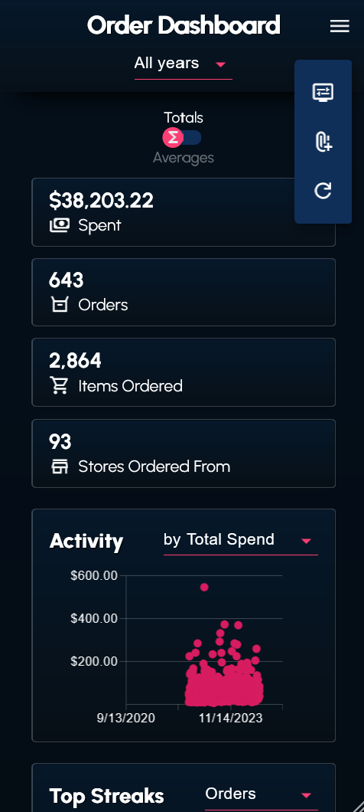The height and width of the screenshot is (812, 364).
Task: Select the Averages label
Action: (183, 158)
